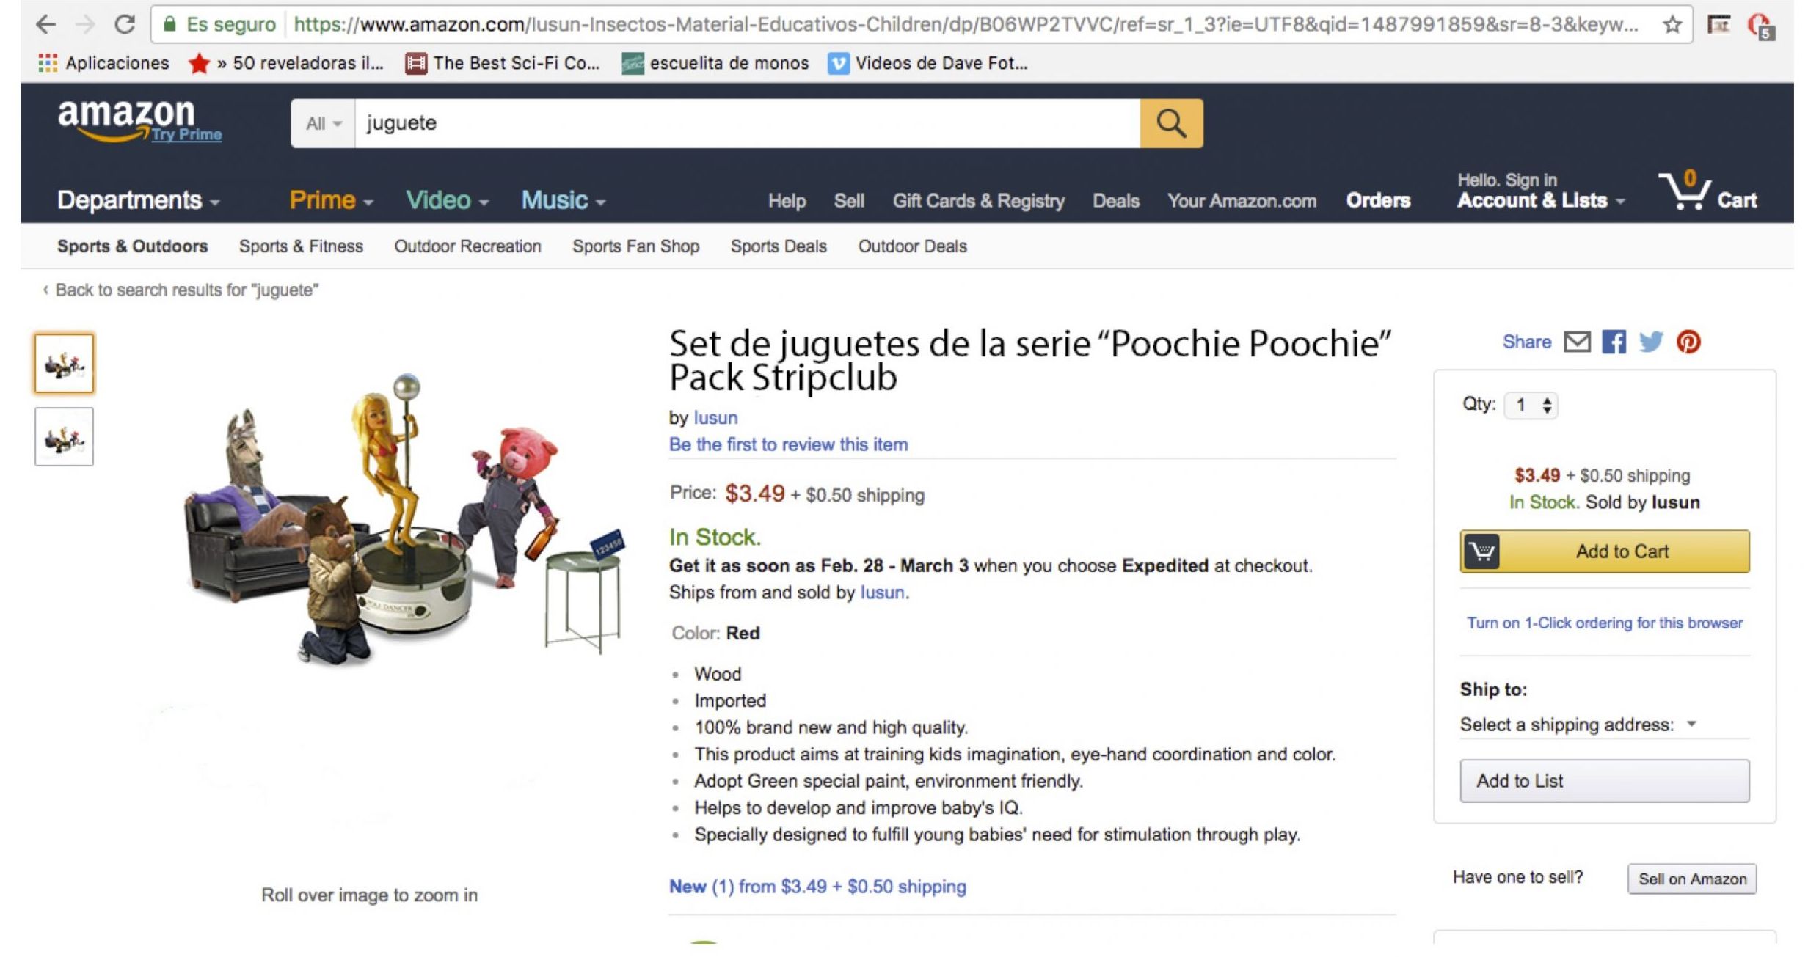Share the product on Twitter
This screenshot has width=1808, height=957.
1650,342
